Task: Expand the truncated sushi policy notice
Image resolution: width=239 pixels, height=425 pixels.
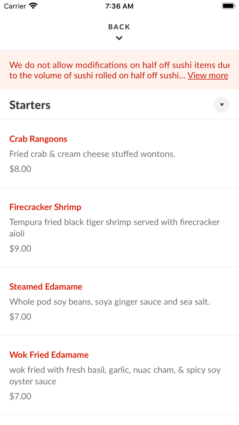Action: coord(208,76)
